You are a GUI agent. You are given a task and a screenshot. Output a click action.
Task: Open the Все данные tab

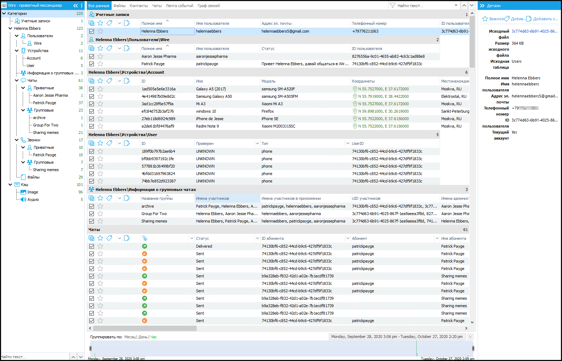point(99,6)
